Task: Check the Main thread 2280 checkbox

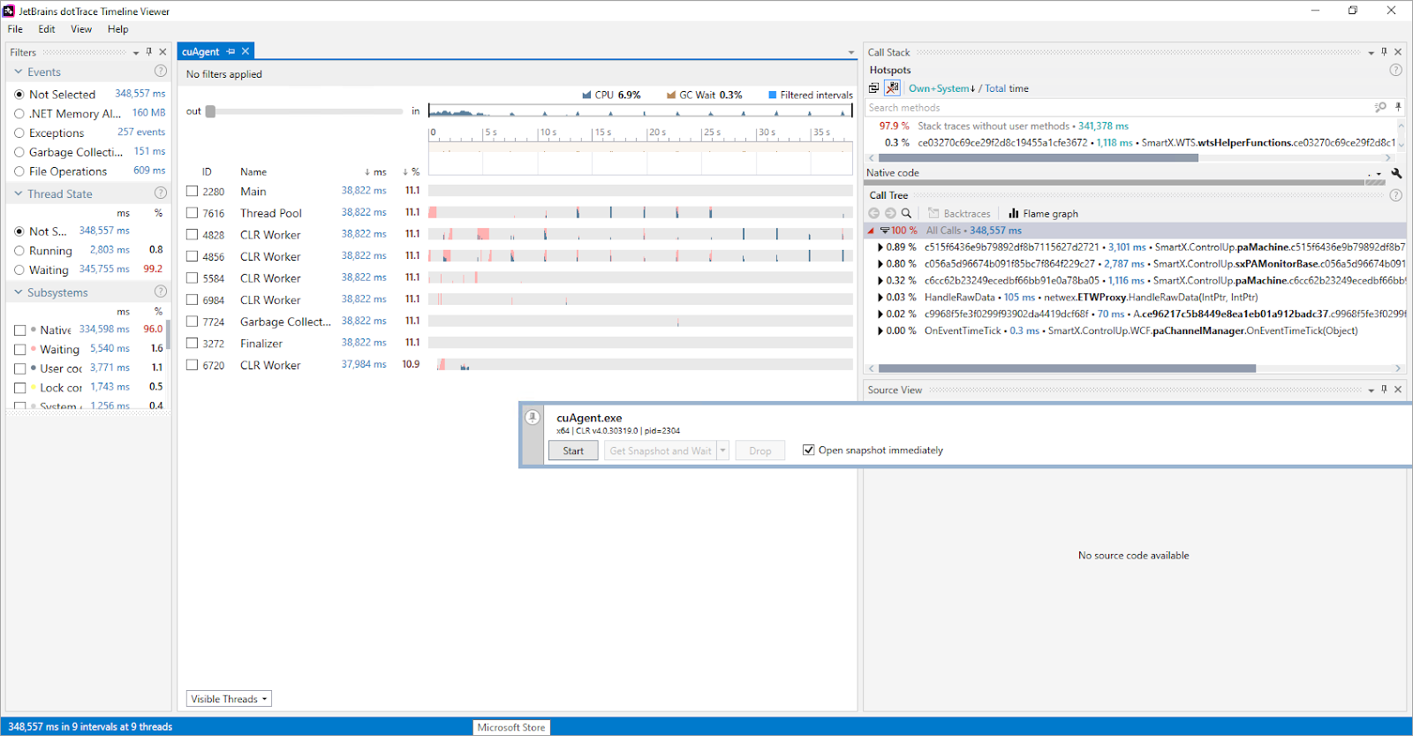Action: click(x=192, y=191)
